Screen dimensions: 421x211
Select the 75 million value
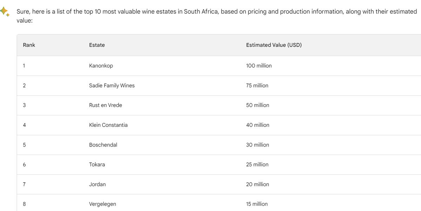coord(257,86)
